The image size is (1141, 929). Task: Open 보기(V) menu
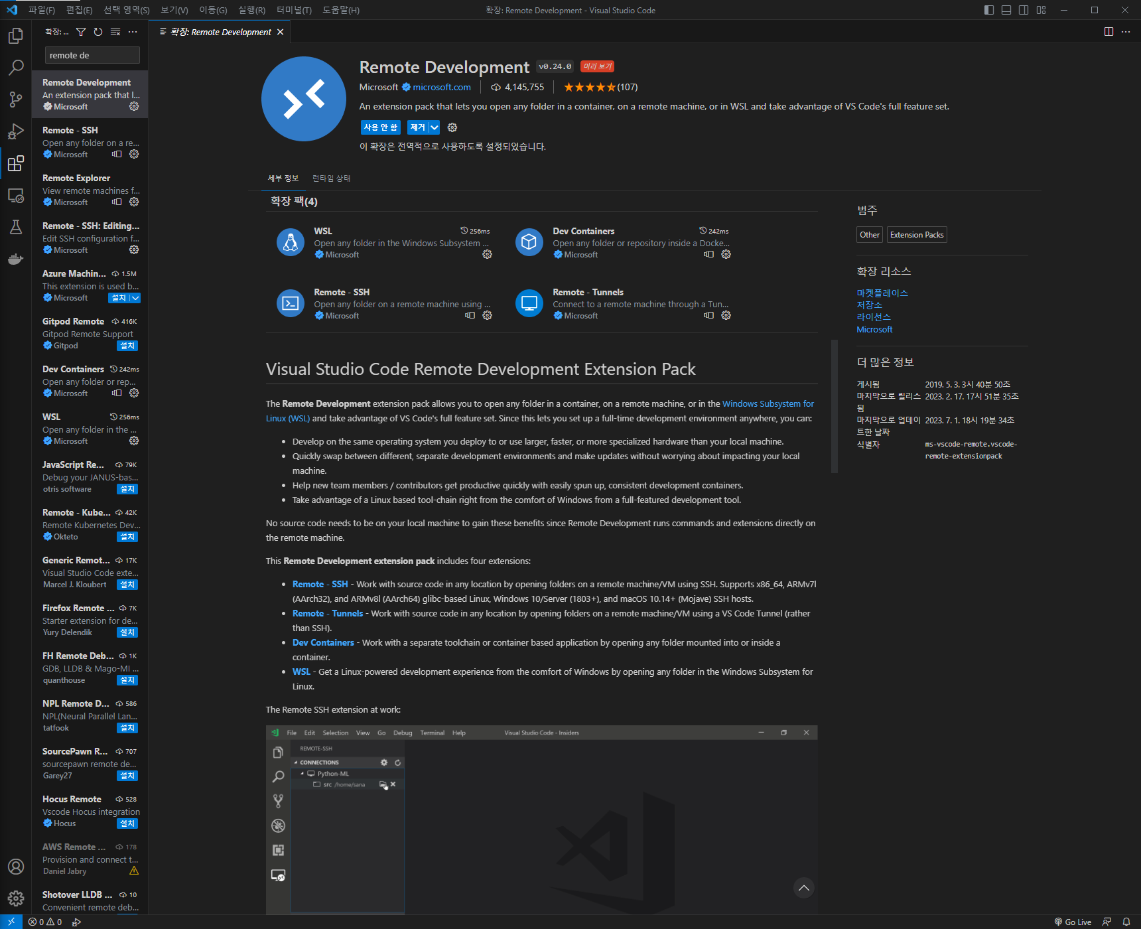(x=174, y=10)
